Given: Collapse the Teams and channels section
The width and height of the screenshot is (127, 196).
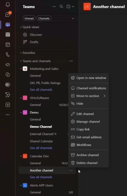Looking at the screenshot, I should 21,61.
